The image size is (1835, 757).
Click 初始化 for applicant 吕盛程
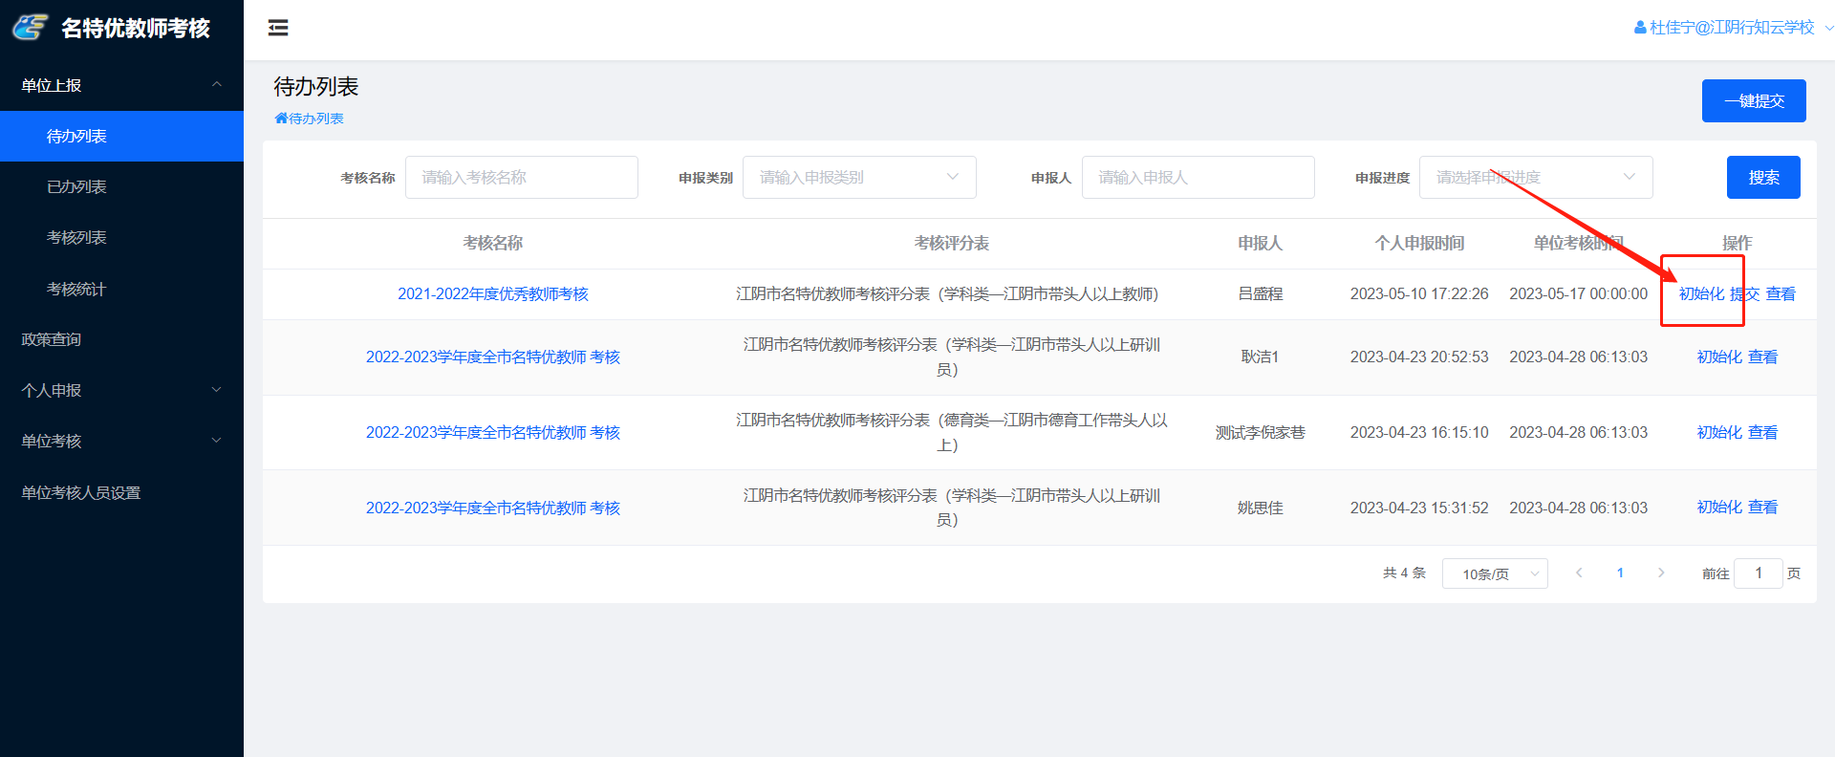1701,293
